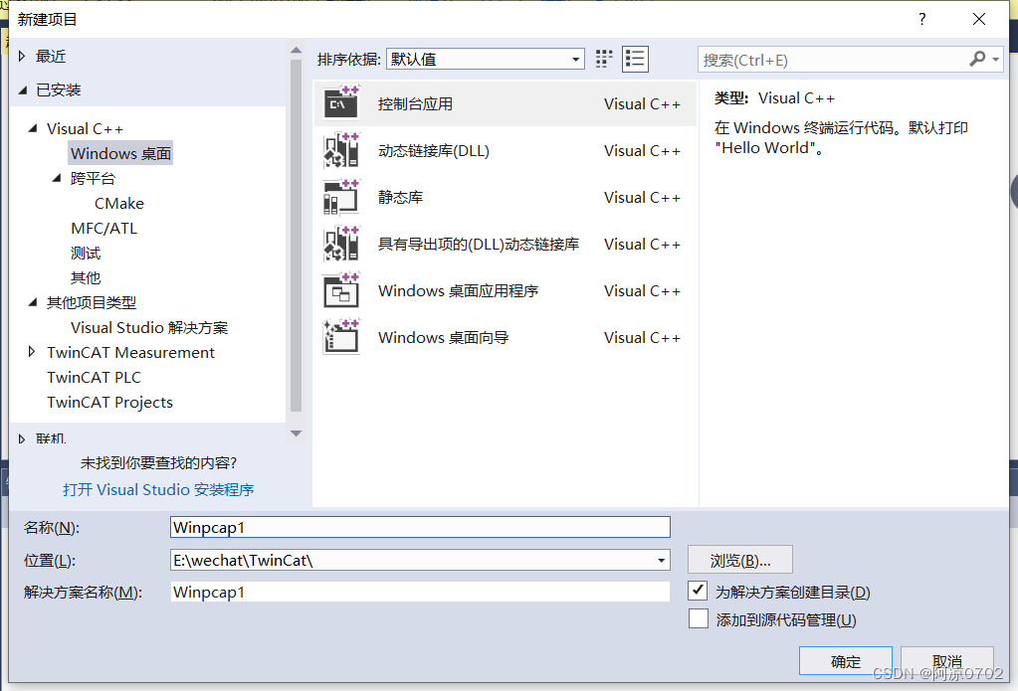Expand the 联机 tree node
1018x691 pixels.
click(x=22, y=439)
